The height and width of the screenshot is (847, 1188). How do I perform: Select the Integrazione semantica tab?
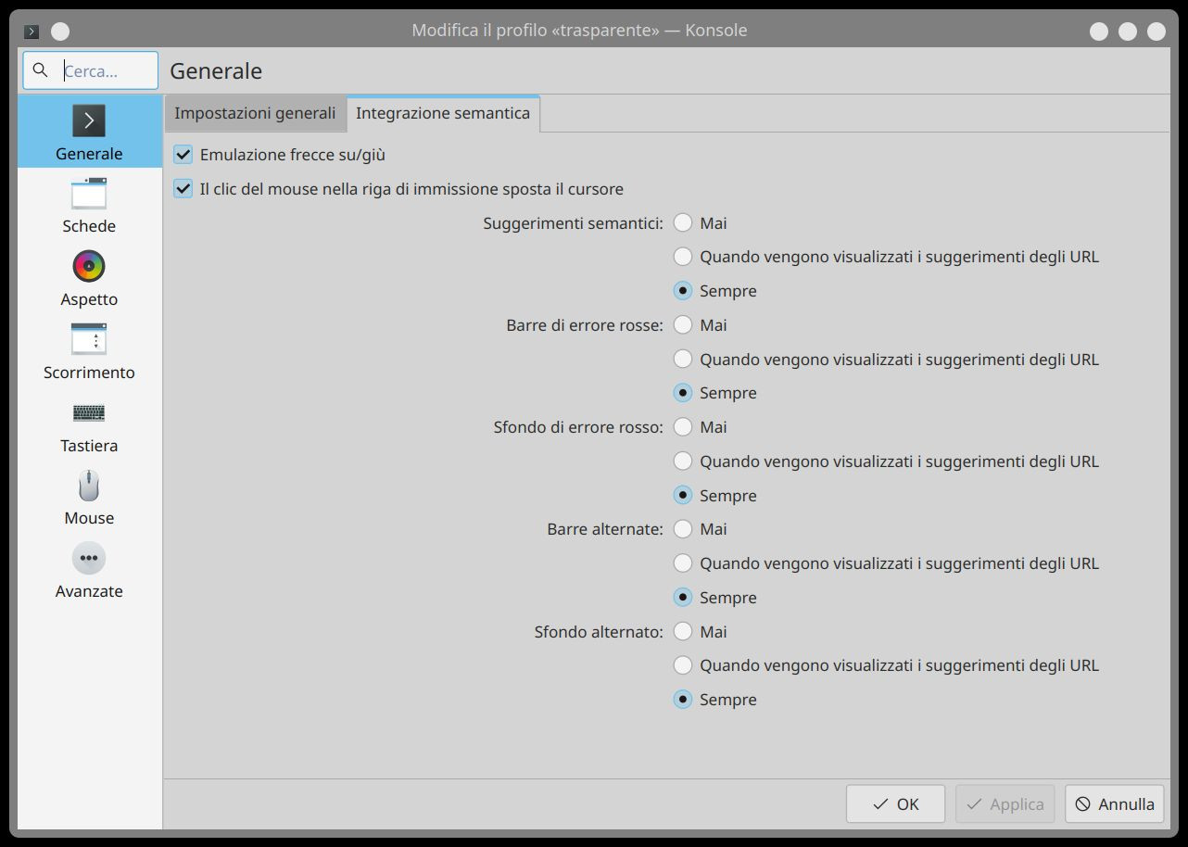coord(443,114)
